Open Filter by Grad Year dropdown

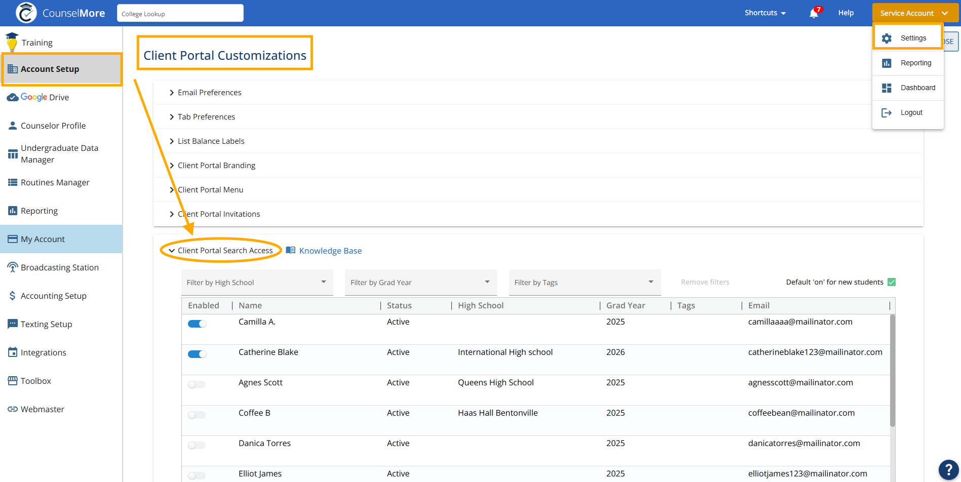pos(421,283)
